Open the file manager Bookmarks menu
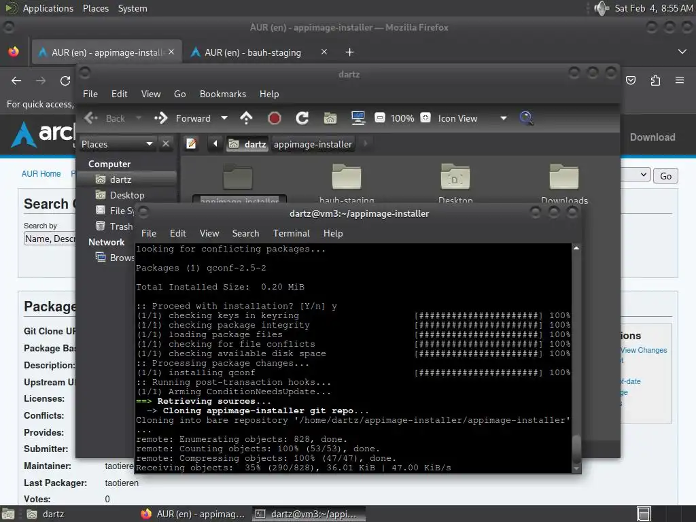This screenshot has height=522, width=696. [x=223, y=94]
